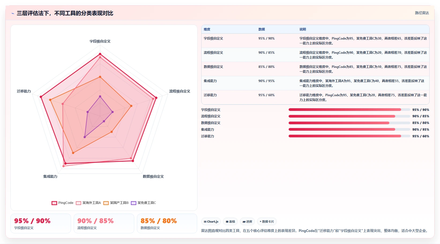Viewport: 440px width, 244px height.
Task: Click radar axis label 字段级自定义
Action: (100, 41)
